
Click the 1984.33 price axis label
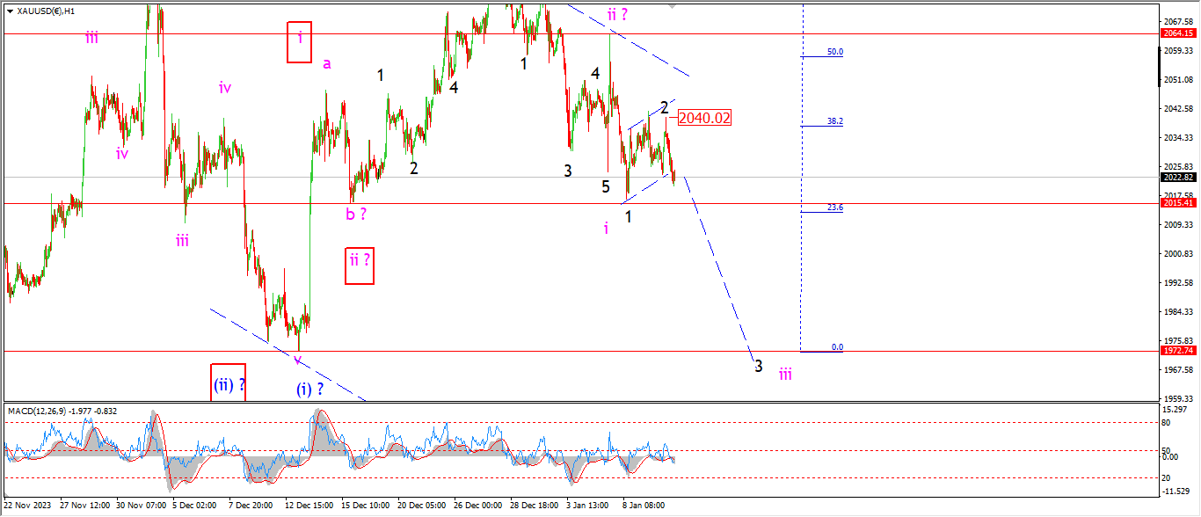pyautogui.click(x=1178, y=312)
